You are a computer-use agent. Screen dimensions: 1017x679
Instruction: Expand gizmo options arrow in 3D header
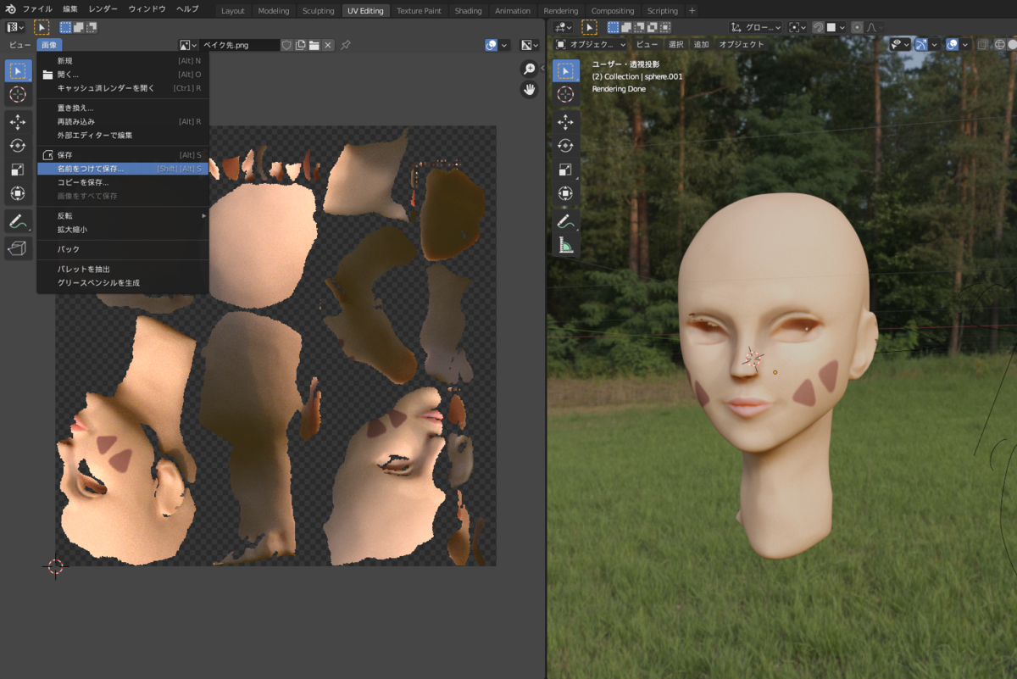pos(933,44)
